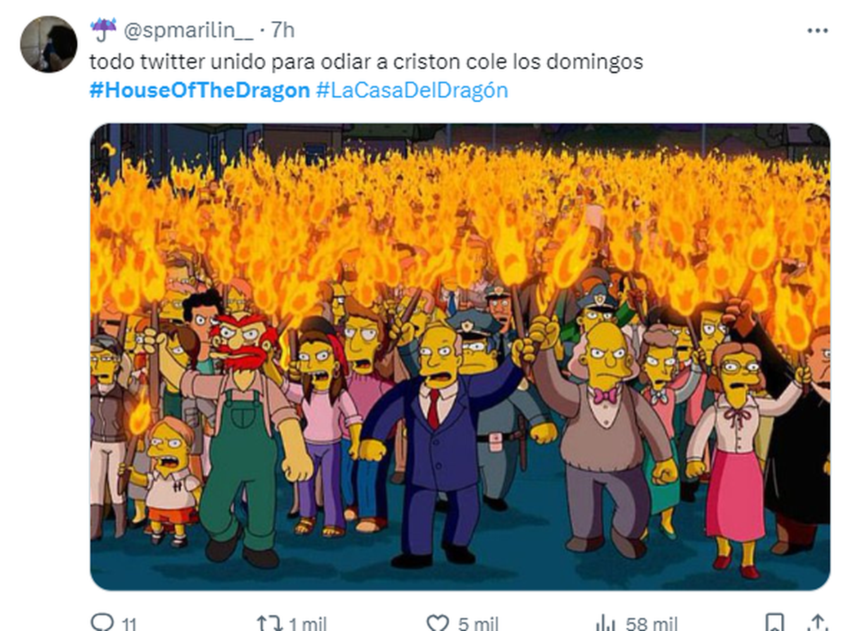Click the 7h timestamp link
This screenshot has height=631, width=846.
pos(283,30)
